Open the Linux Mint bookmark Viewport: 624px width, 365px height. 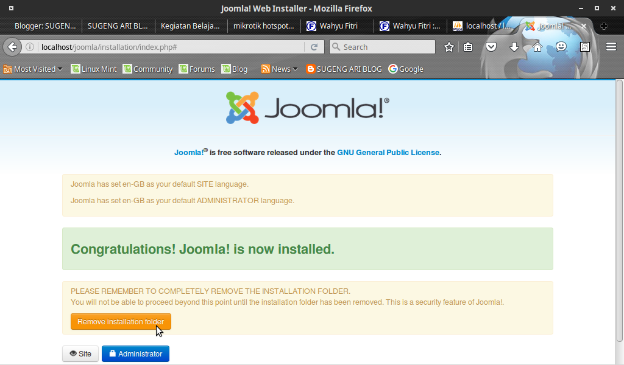pyautogui.click(x=94, y=69)
